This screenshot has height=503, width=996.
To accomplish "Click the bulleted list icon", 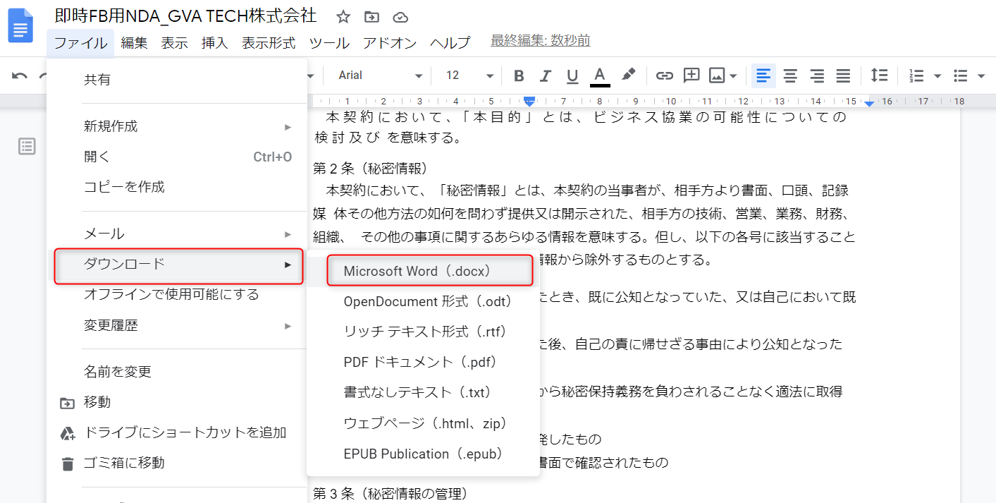I will (960, 75).
